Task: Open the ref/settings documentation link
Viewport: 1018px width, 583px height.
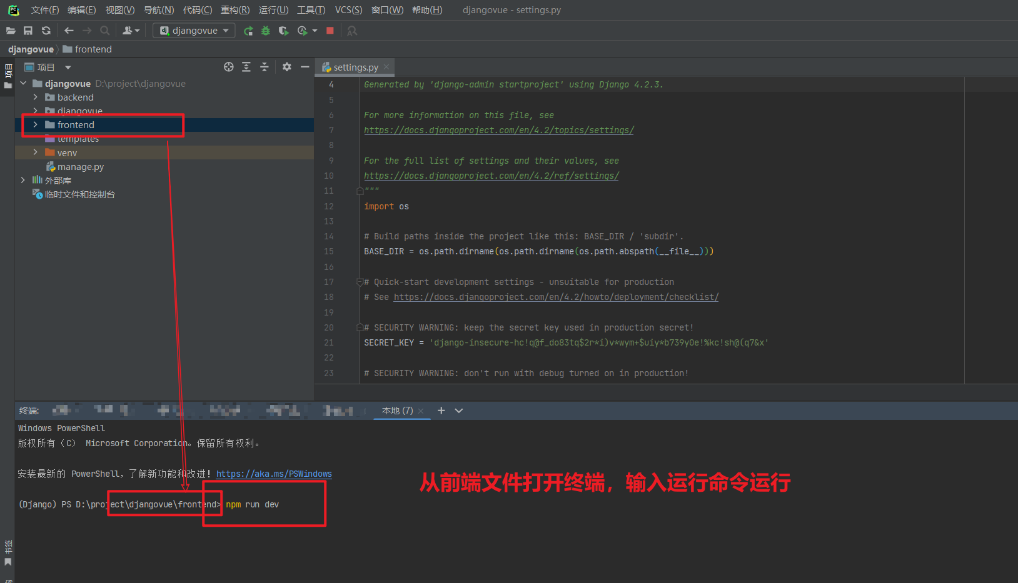Action: 491,176
